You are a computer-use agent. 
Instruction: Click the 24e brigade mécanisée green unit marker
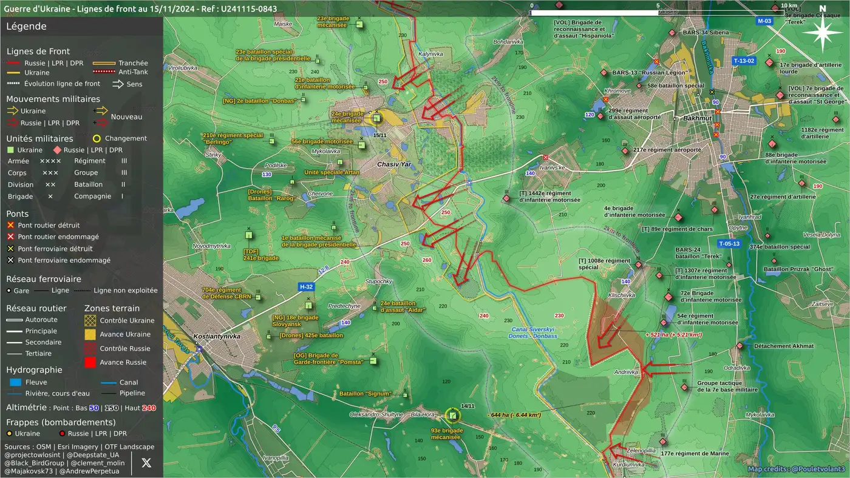pos(376,118)
